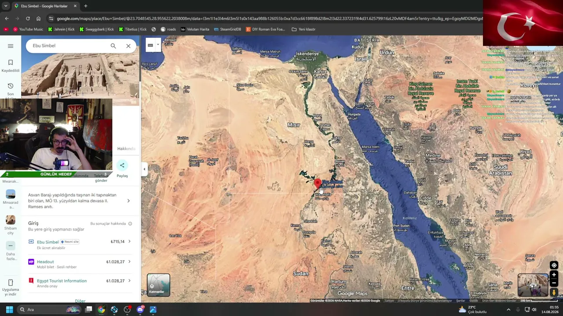The width and height of the screenshot is (563, 316).
Task: Open Chrome from the taskbar
Action: (101, 309)
